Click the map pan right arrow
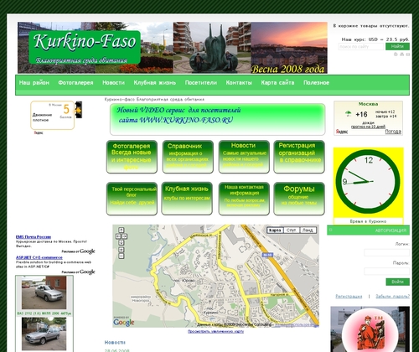Screen dimensions: 419x352 point(124,236)
